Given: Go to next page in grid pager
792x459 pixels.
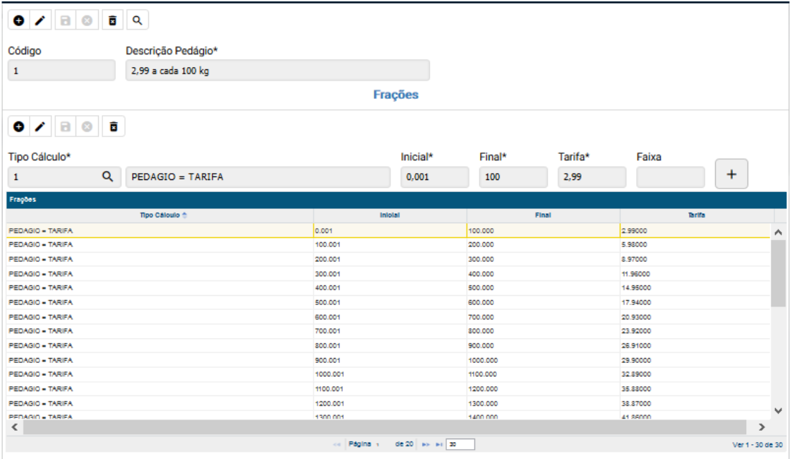Looking at the screenshot, I should [x=426, y=445].
